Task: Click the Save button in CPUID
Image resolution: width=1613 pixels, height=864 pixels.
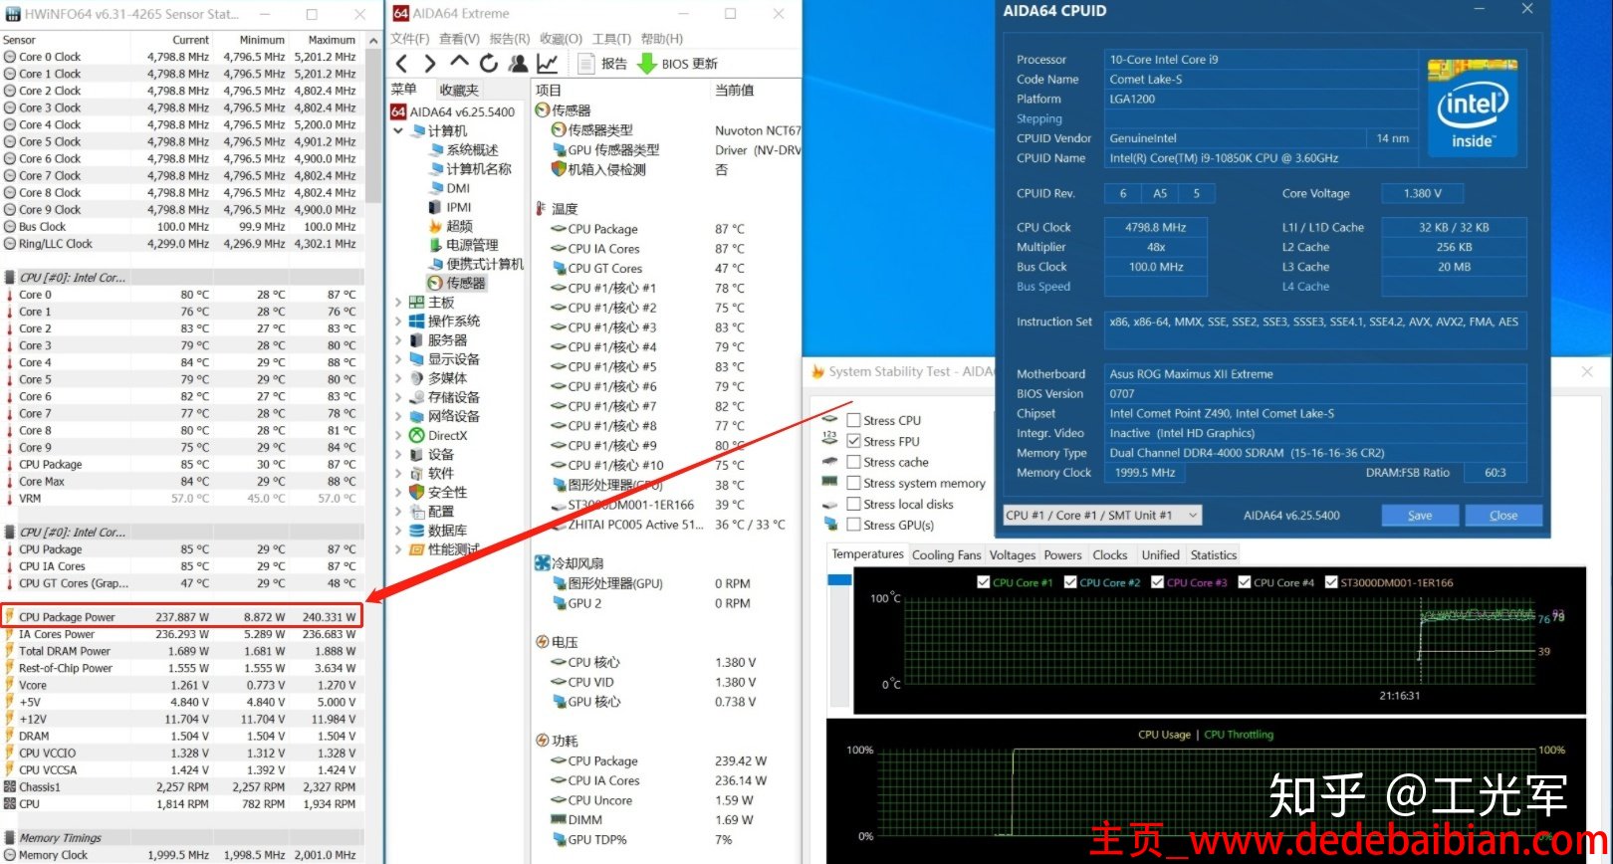Action: pos(1420,515)
